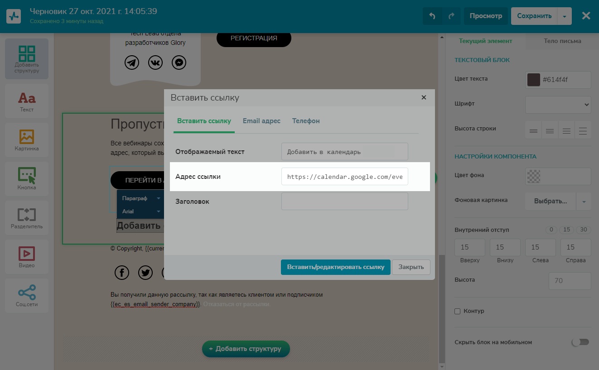
Task: Enable the Контур checkbox
Action: (x=458, y=311)
